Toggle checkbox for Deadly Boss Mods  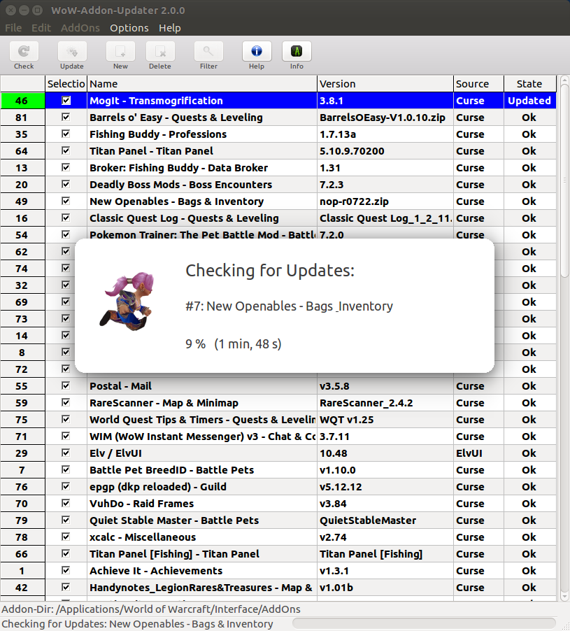[x=66, y=184]
